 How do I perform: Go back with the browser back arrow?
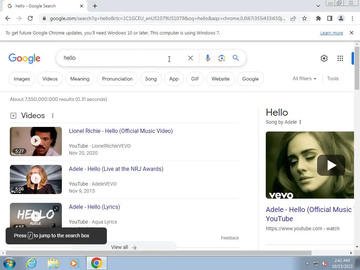tap(8, 18)
